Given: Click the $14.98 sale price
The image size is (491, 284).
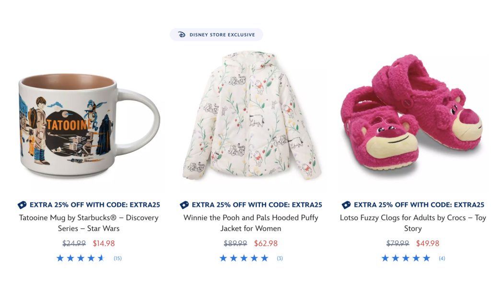Looking at the screenshot, I should [x=104, y=243].
